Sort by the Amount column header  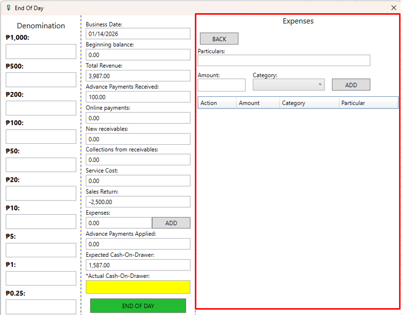(258, 103)
